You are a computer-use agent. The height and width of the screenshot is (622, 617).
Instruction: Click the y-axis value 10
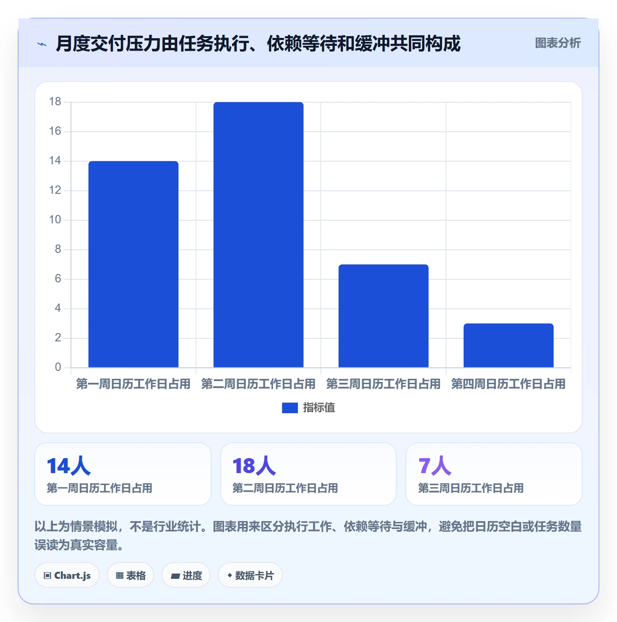point(55,220)
